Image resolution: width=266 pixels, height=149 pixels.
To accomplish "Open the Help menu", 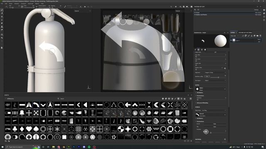I will [42, 4].
